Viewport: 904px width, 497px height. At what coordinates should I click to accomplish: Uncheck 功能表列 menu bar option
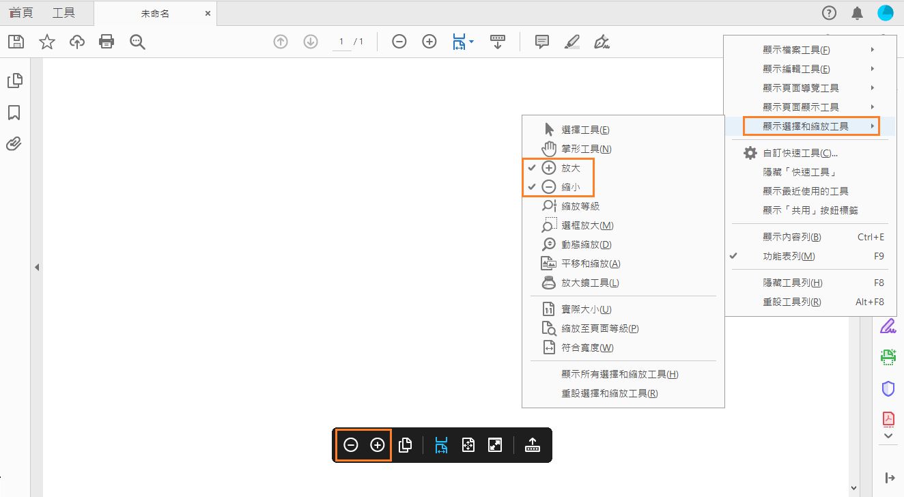click(791, 255)
